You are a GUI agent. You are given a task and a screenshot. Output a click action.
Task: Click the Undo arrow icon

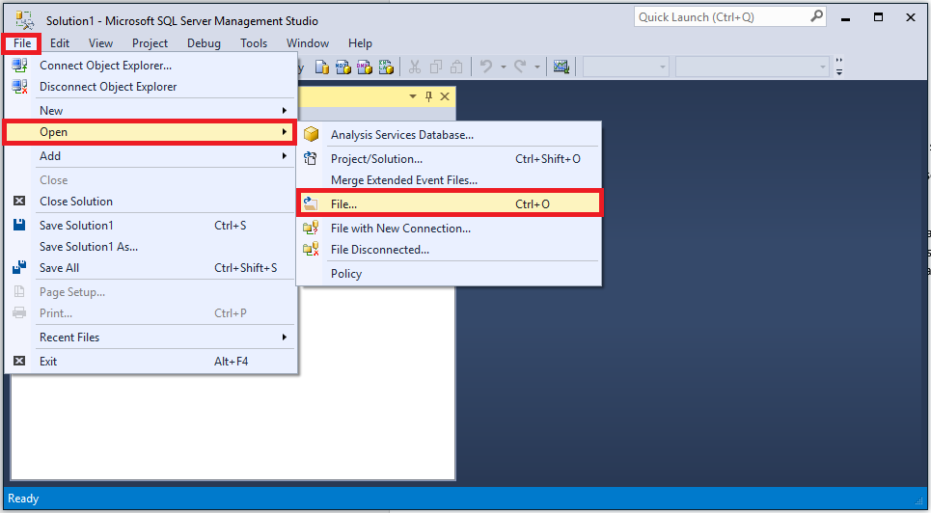487,67
